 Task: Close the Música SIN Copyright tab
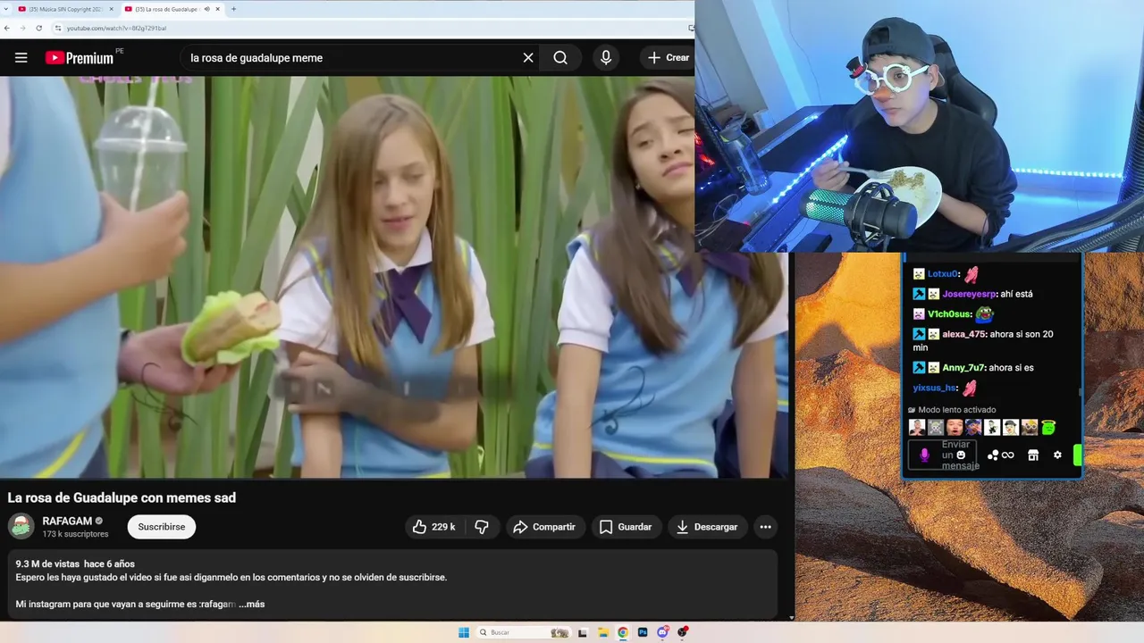(x=112, y=9)
